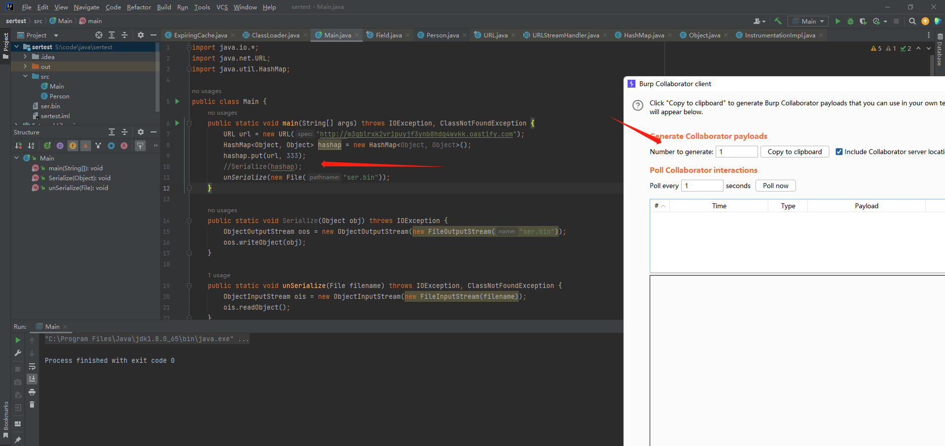This screenshot has height=446, width=945.
Task: Toggle autoscroll from source in Structure
Action: coord(140,145)
